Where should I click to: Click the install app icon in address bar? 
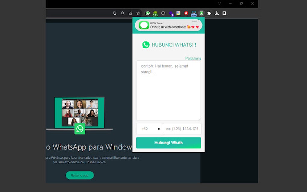[115, 13]
